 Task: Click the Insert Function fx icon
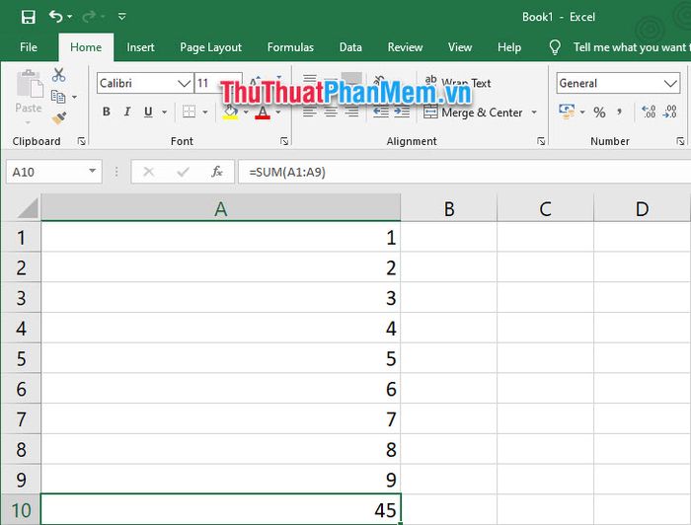(x=216, y=172)
